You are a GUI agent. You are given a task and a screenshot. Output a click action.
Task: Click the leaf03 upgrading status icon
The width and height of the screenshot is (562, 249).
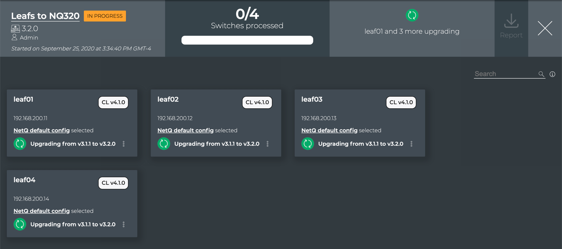point(308,144)
